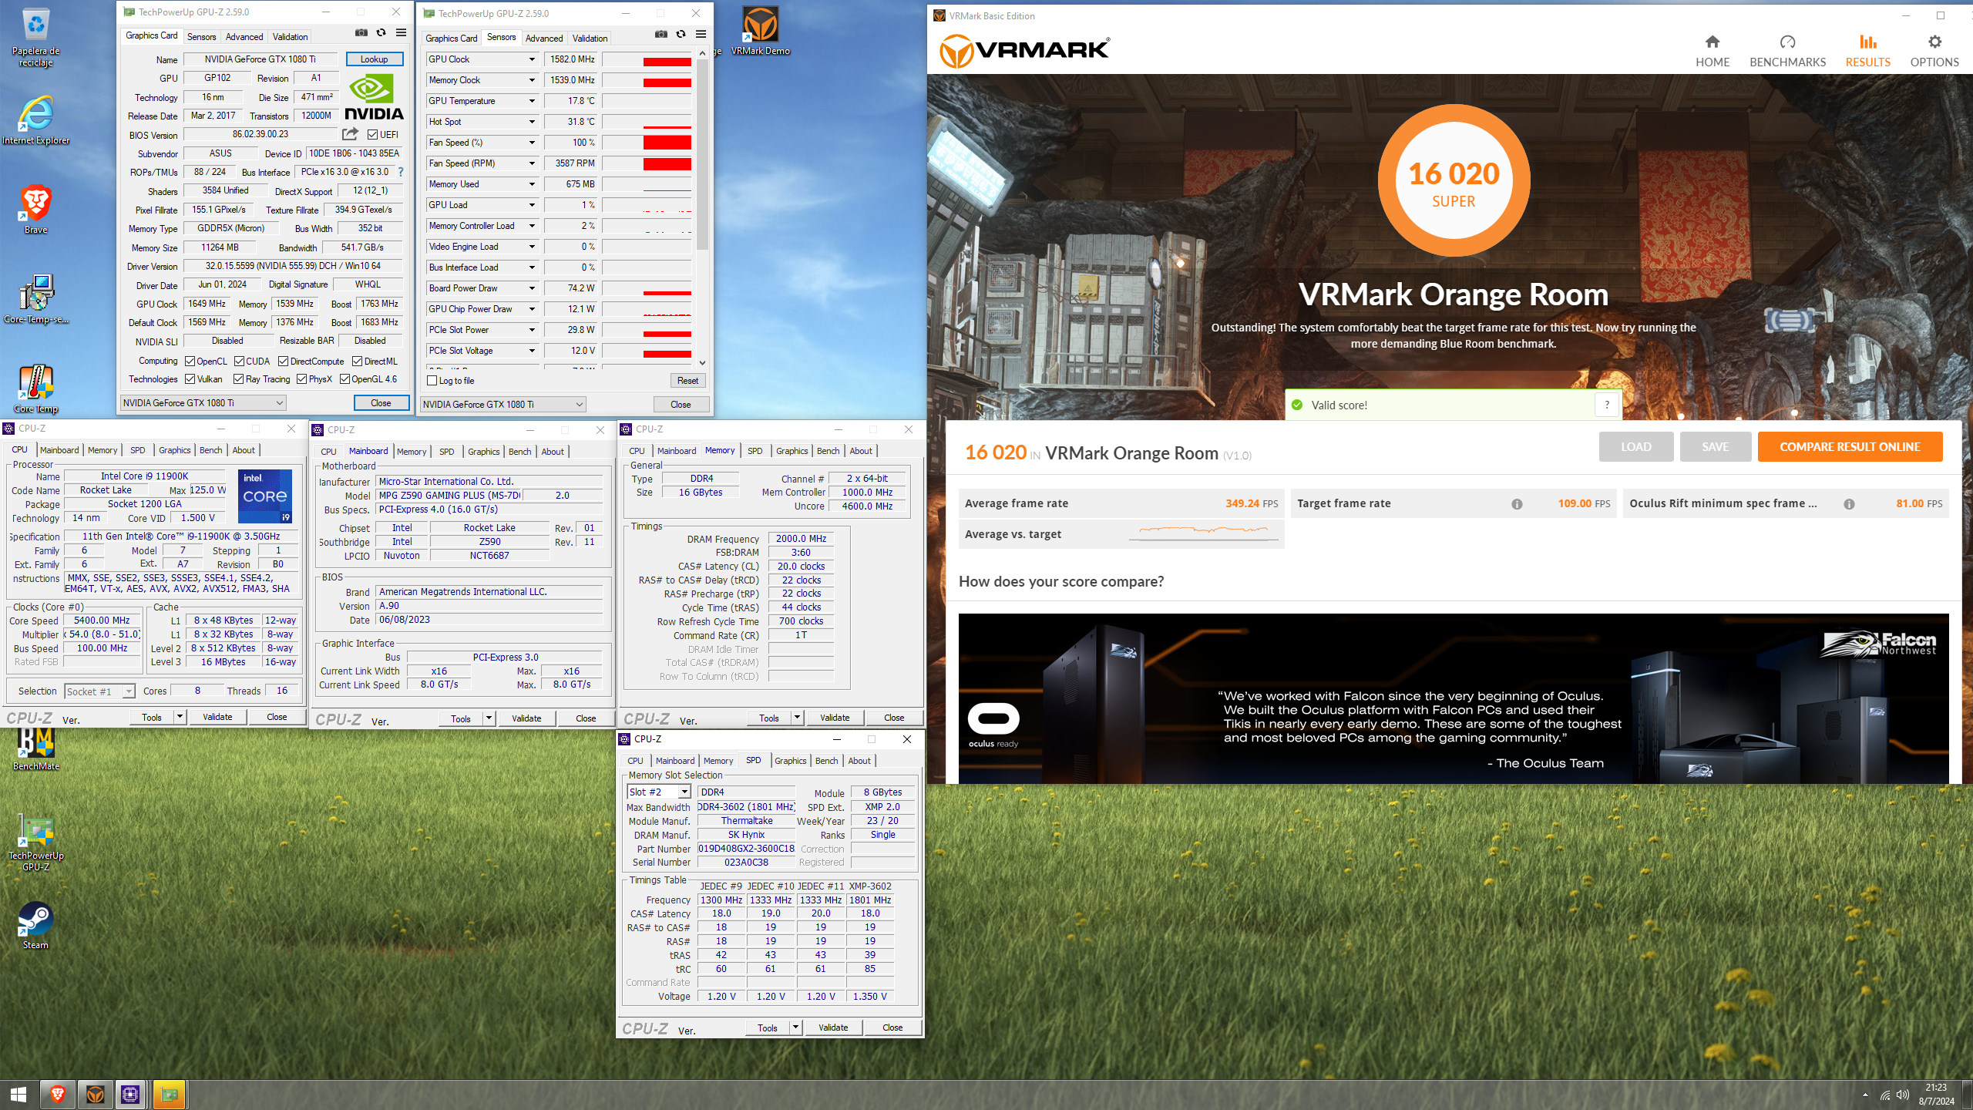Viewport: 1973px width, 1110px height.
Task: Click the LOAD button in VRMark
Action: [x=1635, y=447]
